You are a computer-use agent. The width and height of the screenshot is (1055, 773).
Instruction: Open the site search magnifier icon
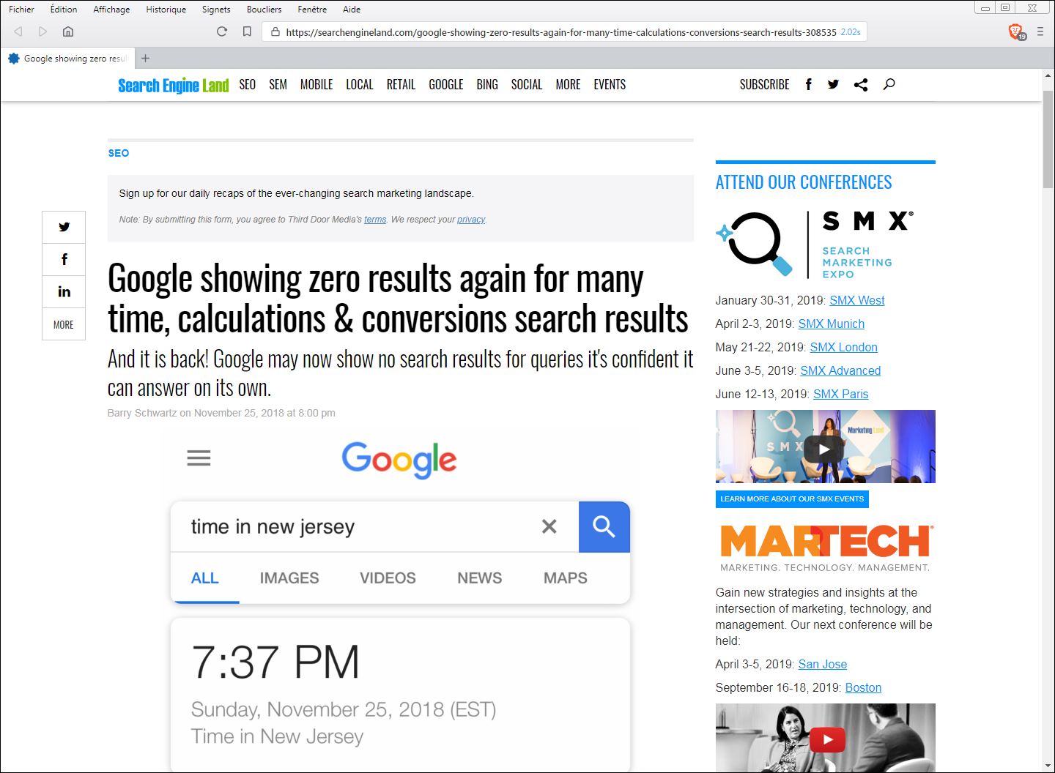click(x=889, y=84)
